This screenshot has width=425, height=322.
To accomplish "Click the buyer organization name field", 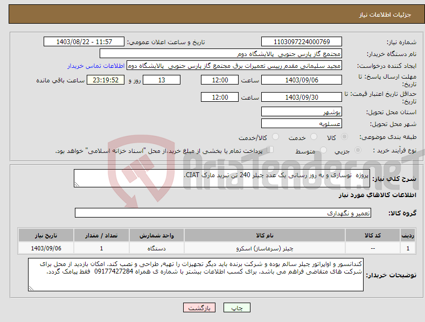I will pos(221,54).
